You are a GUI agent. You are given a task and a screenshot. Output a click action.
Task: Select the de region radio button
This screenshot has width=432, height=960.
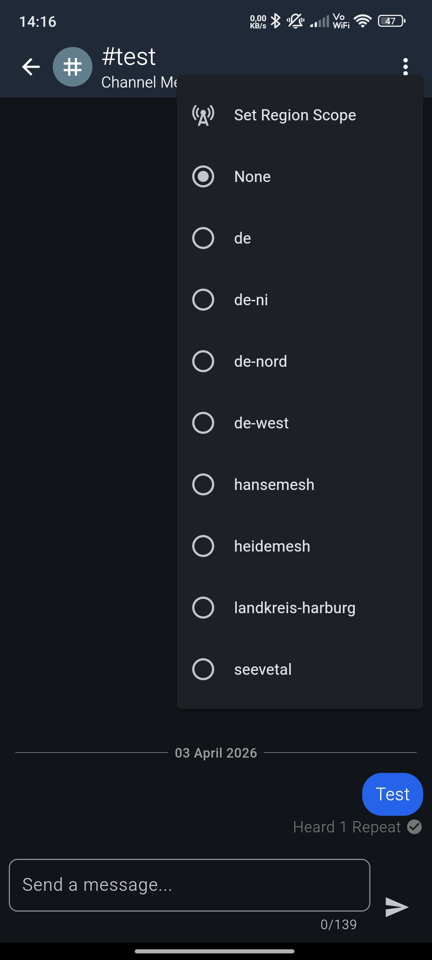coord(203,238)
